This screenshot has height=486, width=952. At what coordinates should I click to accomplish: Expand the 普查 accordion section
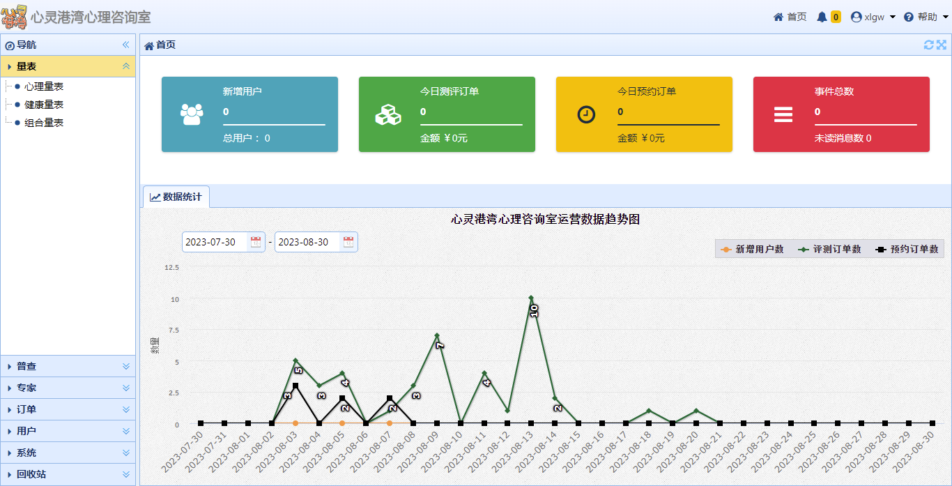(x=68, y=366)
